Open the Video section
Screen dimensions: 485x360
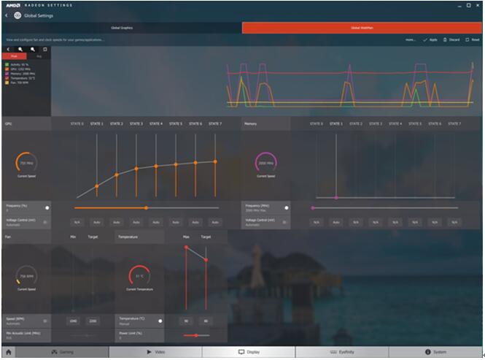point(155,352)
